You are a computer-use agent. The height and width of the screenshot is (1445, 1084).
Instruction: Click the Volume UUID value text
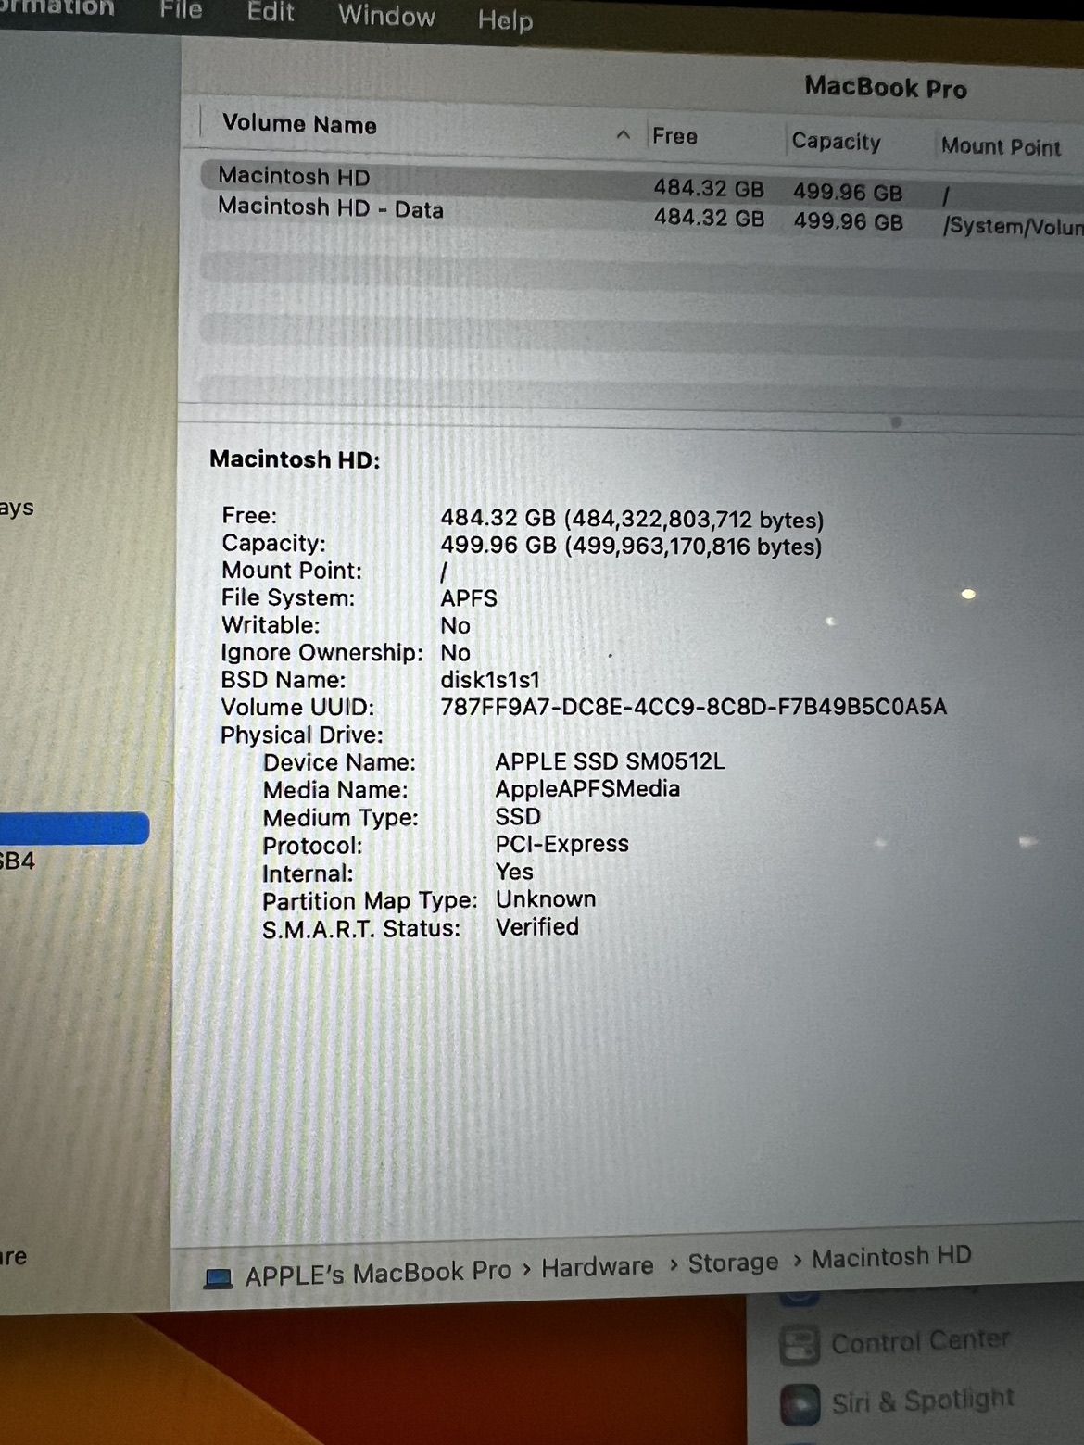click(x=693, y=708)
